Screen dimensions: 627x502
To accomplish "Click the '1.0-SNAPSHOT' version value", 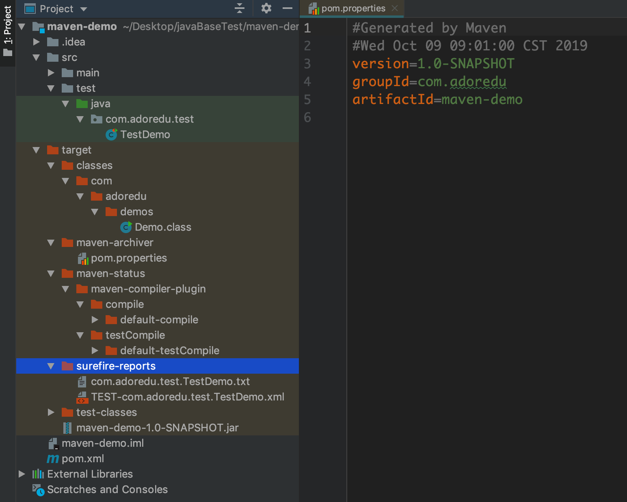I will tap(466, 64).
